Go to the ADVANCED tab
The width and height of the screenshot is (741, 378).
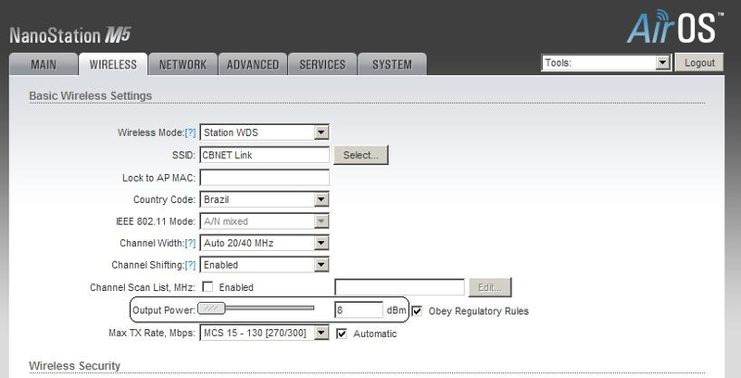coord(252,64)
